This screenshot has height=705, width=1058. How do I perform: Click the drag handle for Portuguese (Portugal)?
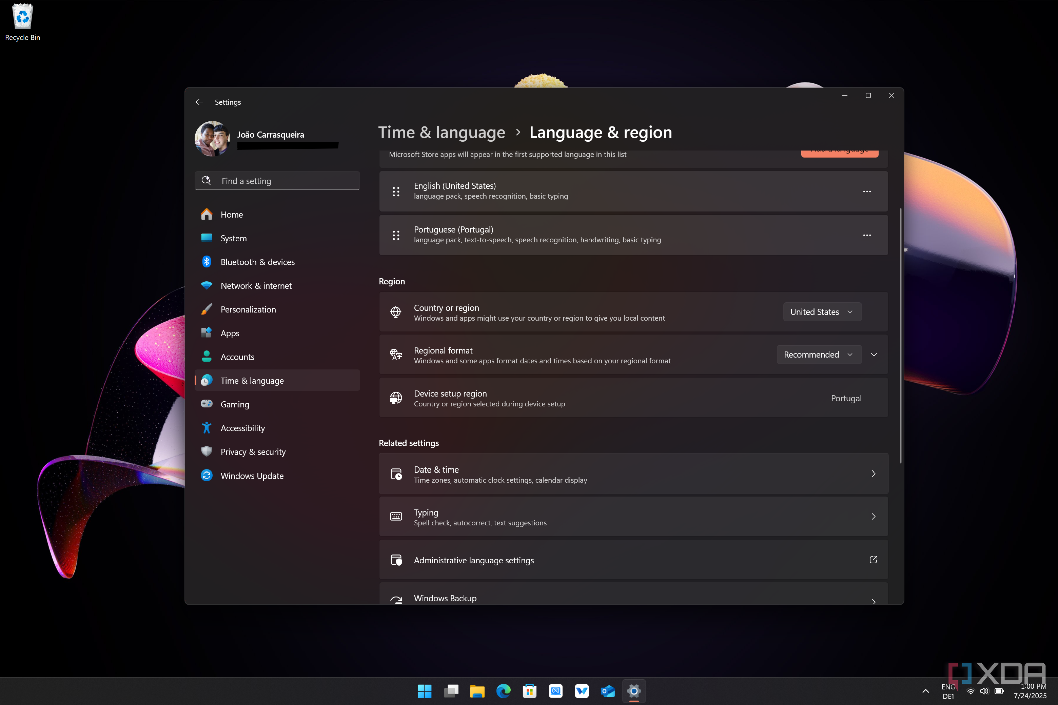pyautogui.click(x=396, y=235)
